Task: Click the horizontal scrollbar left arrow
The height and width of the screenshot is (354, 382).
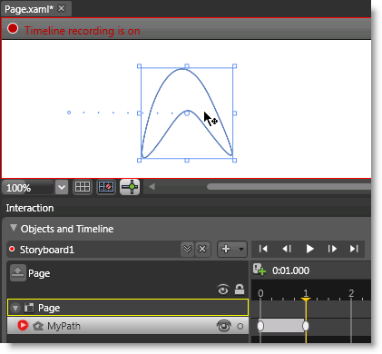Action: [152, 187]
